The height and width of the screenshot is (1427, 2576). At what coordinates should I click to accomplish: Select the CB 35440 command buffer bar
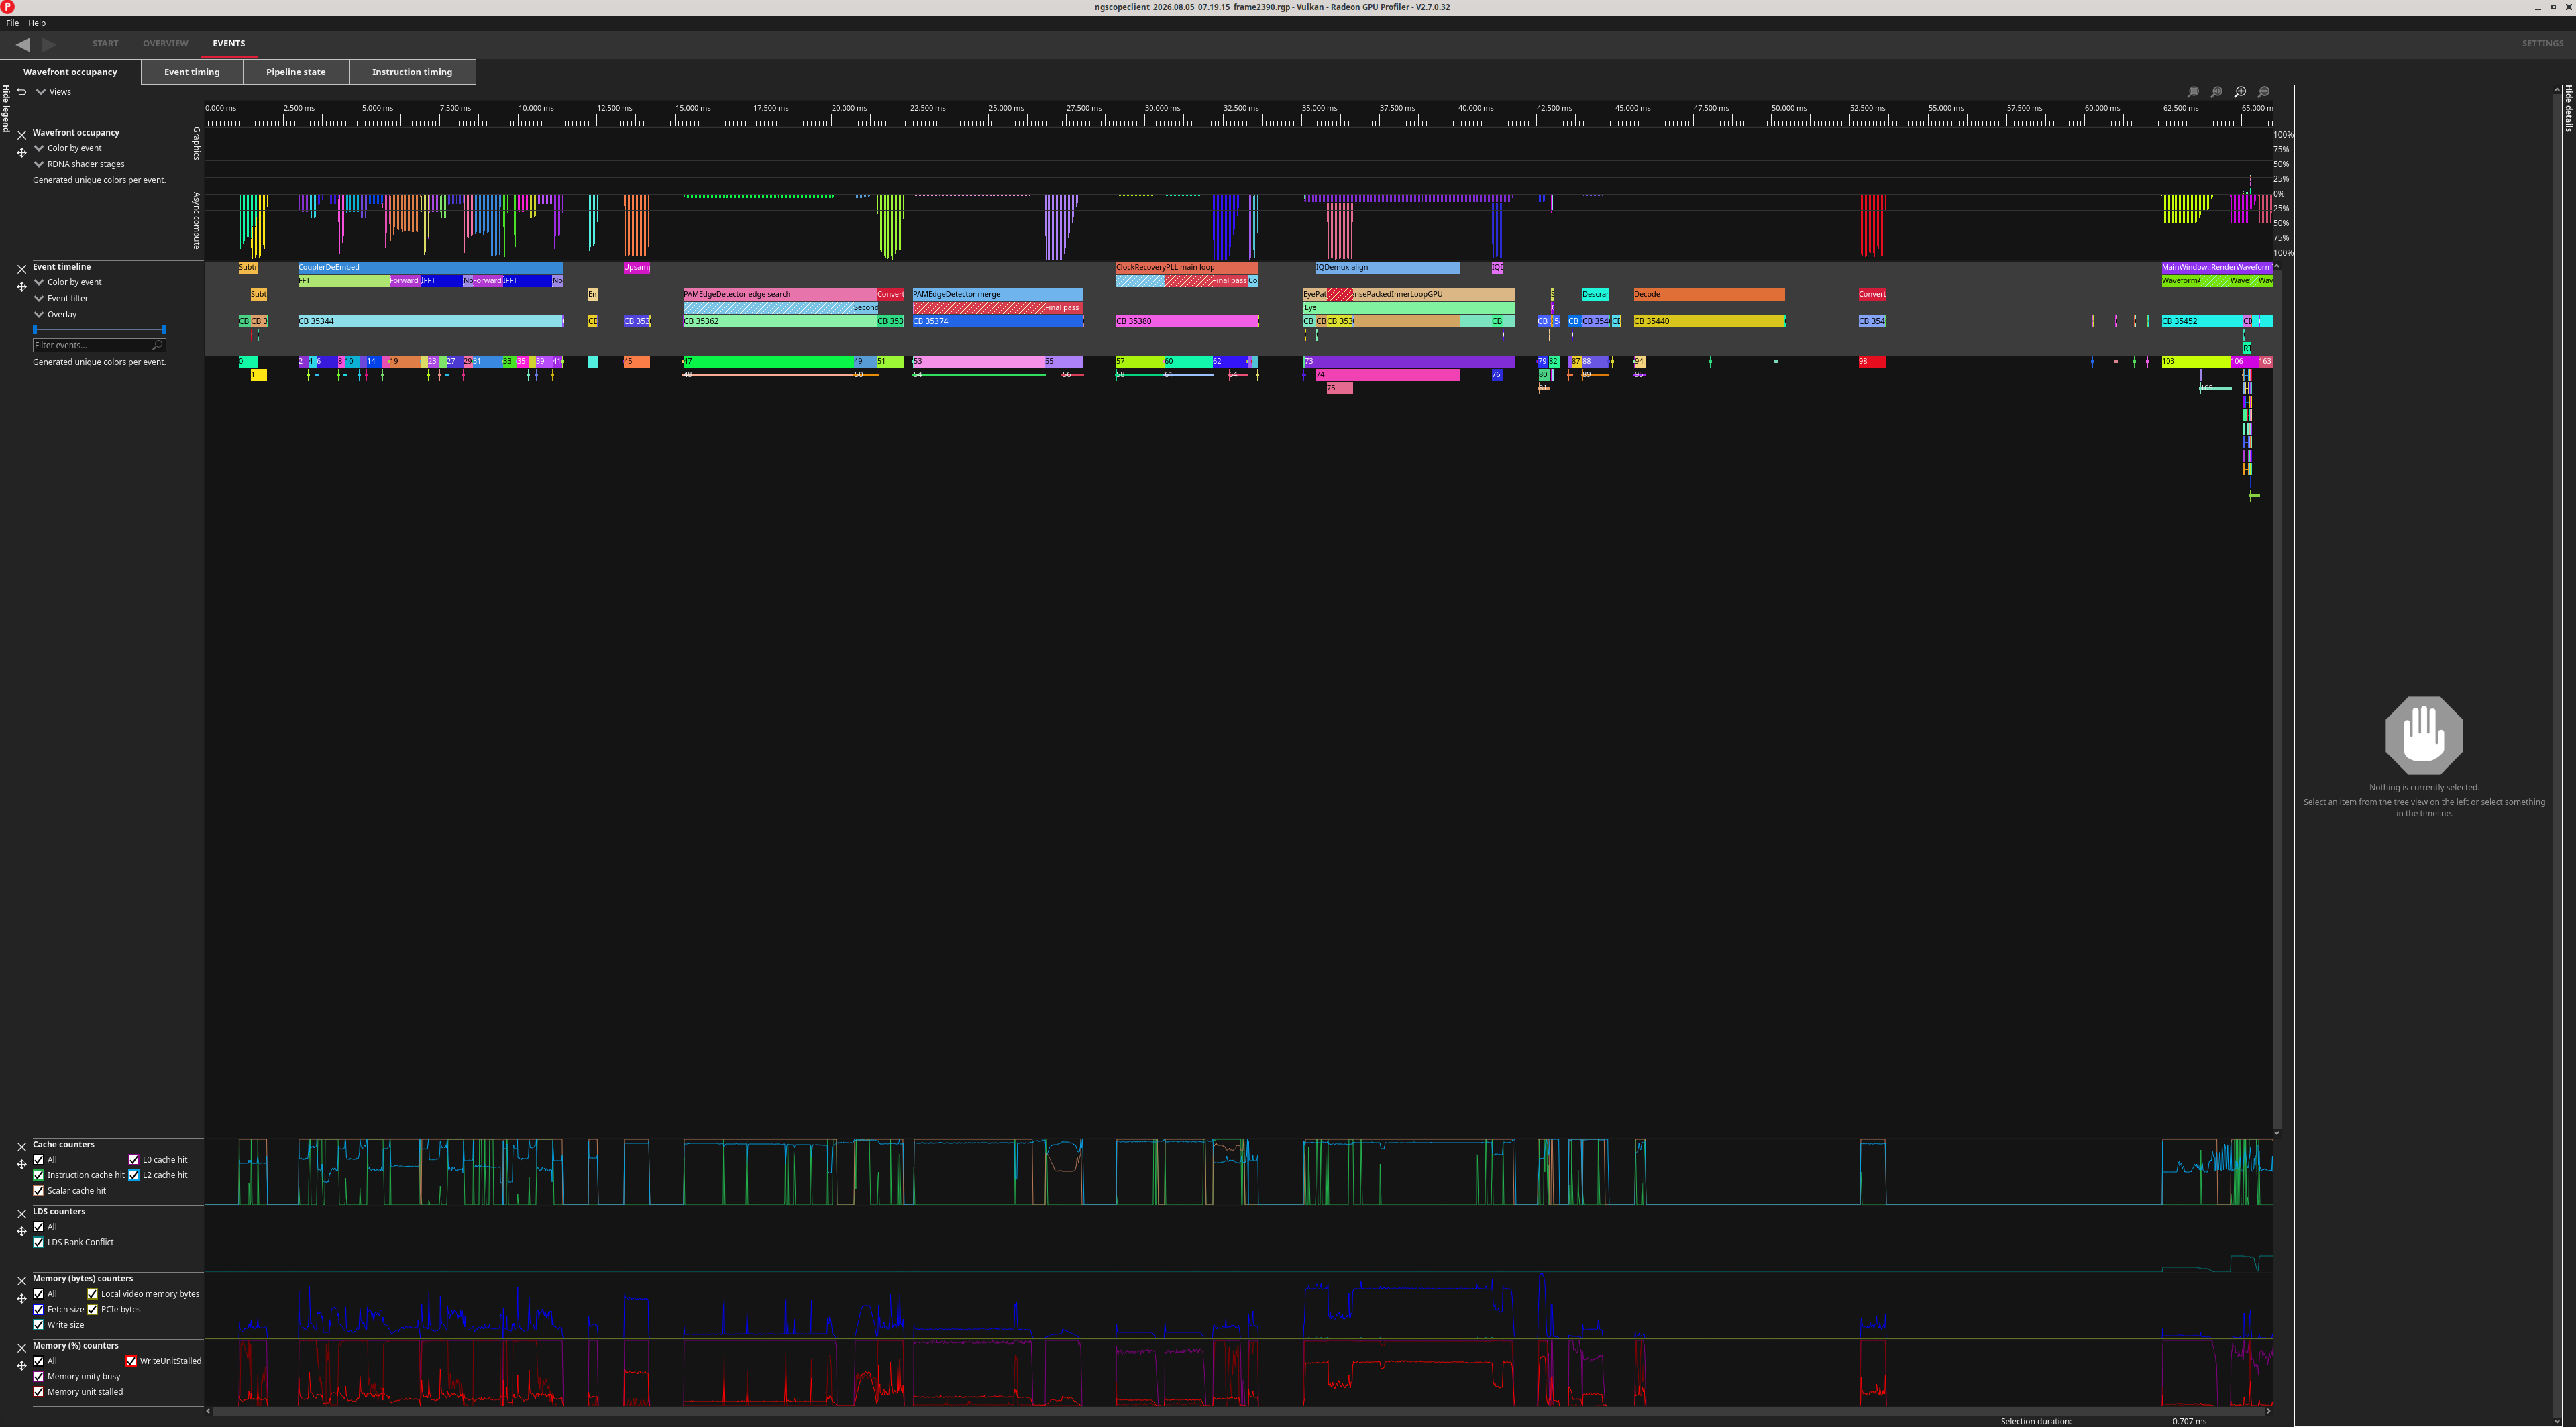[x=1709, y=321]
